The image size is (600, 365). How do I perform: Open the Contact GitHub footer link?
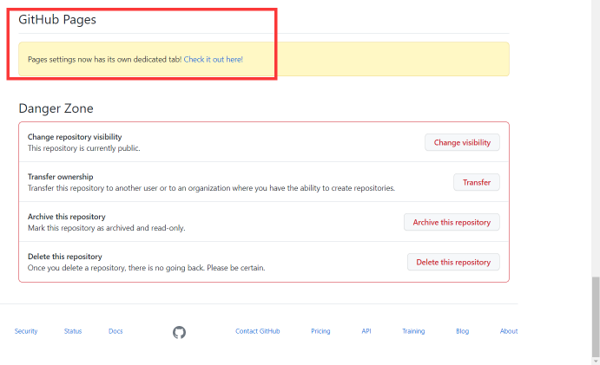click(258, 331)
